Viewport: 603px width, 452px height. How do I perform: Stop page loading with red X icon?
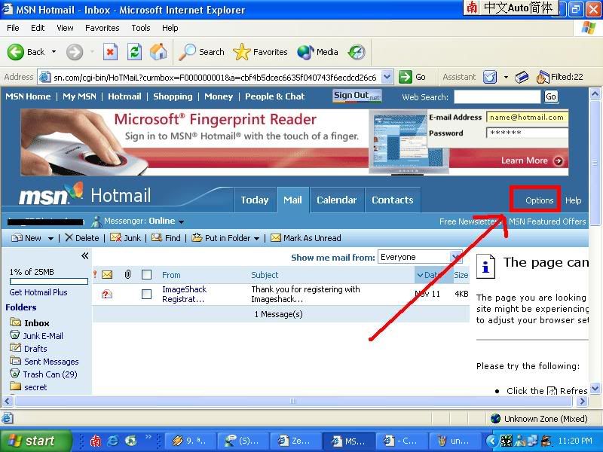110,52
